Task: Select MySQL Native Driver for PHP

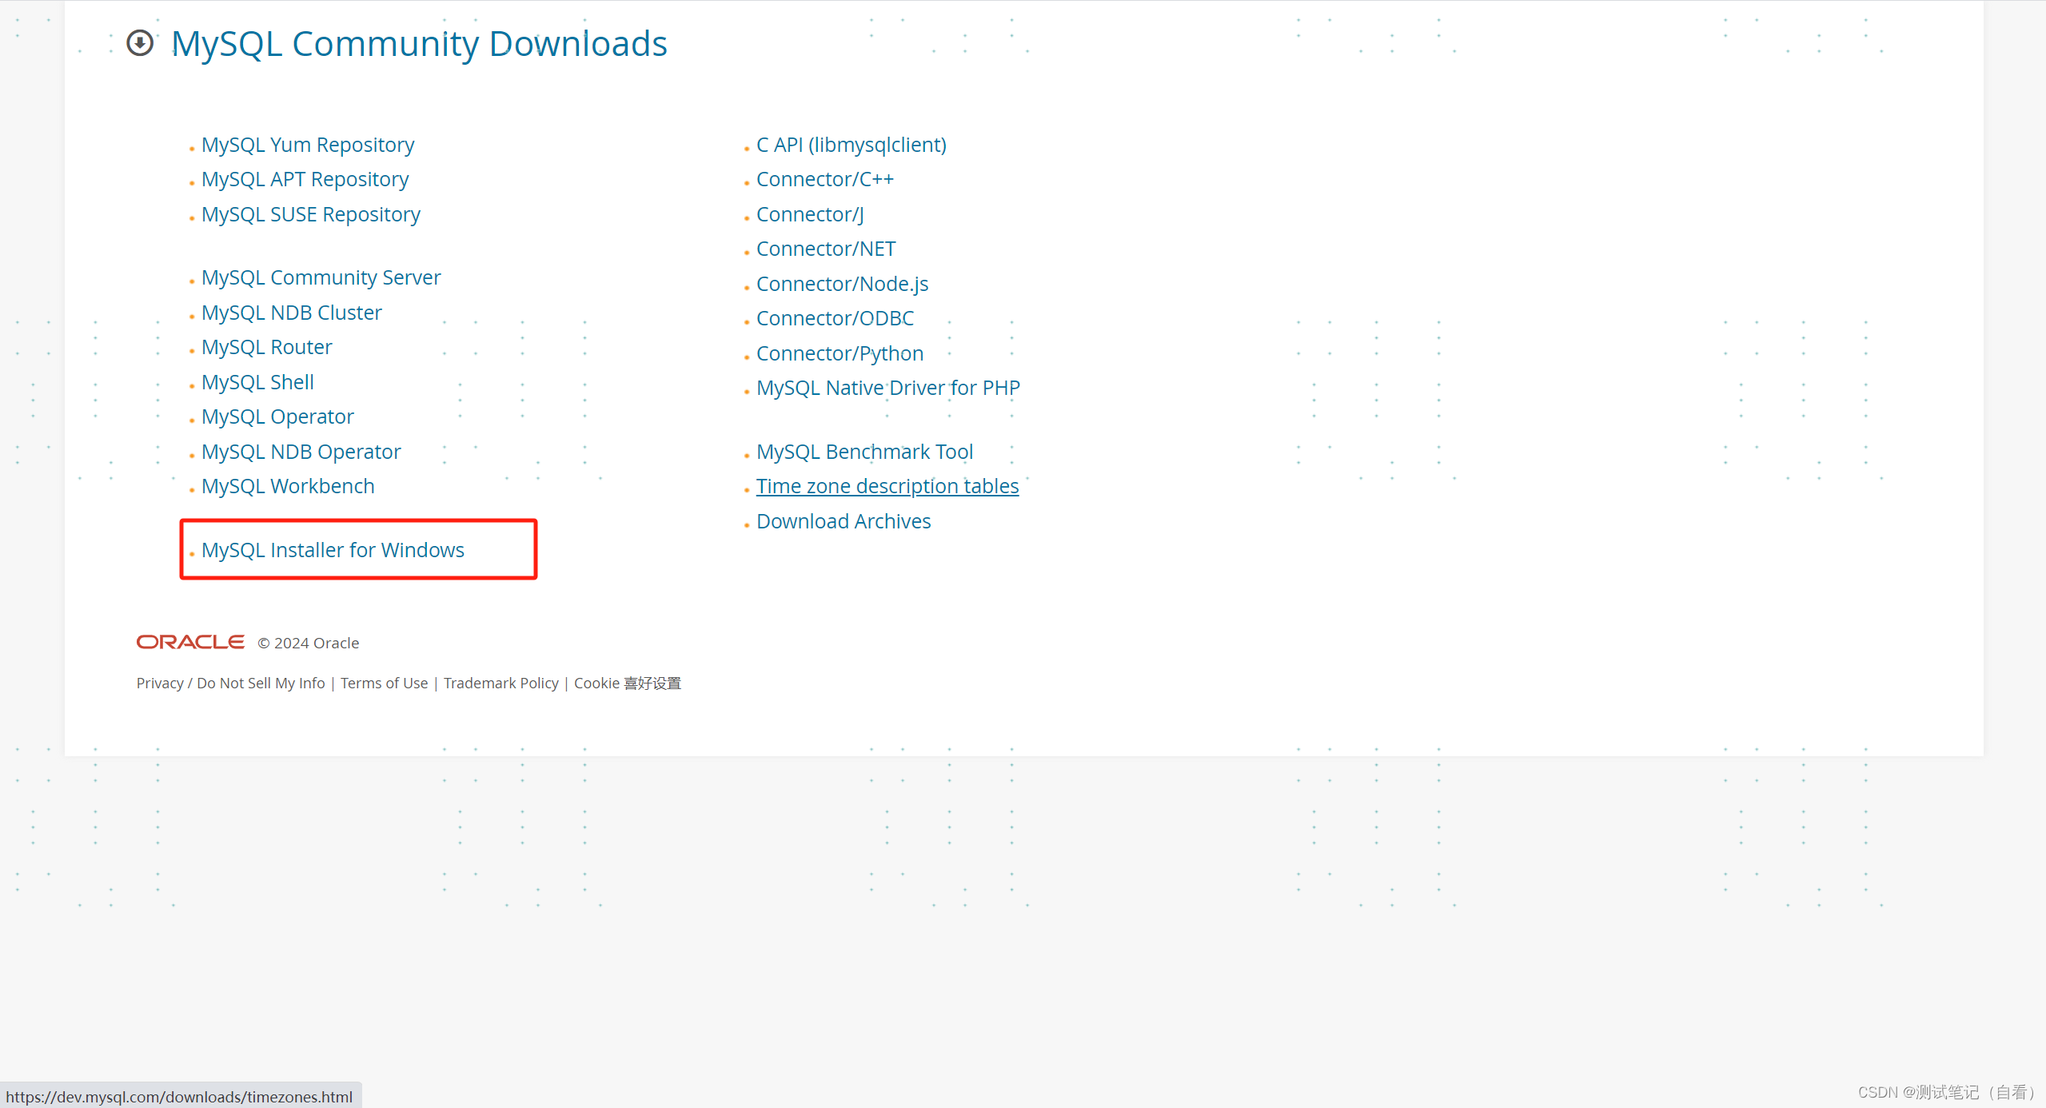Action: pos(889,388)
